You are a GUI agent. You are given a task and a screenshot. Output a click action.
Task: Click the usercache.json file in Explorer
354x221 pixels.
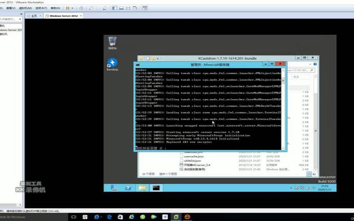pos(194,156)
